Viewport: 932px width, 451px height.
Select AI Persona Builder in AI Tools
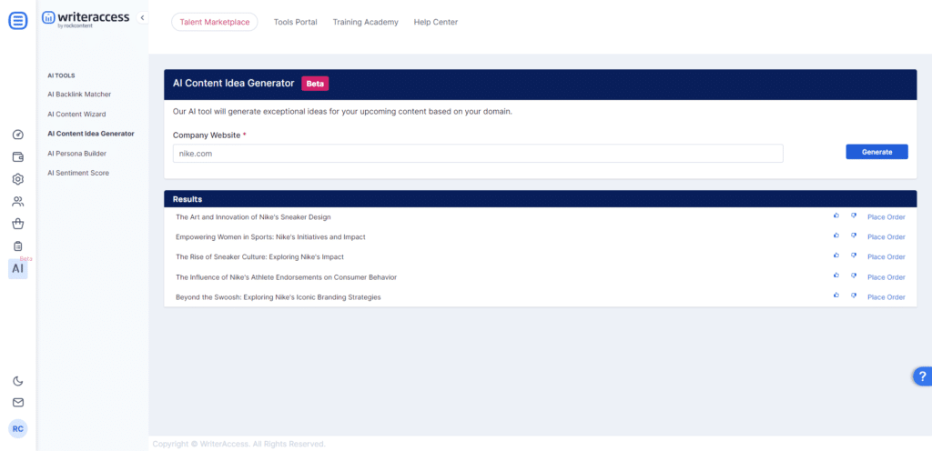[76, 154]
